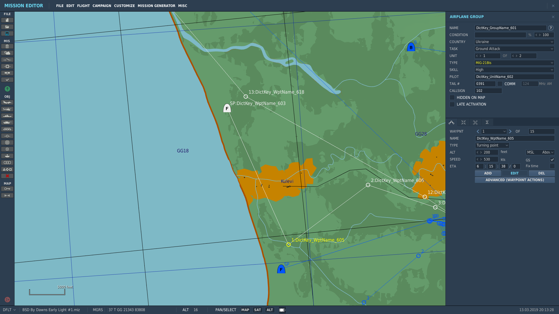Open the DFLT dropdown in status bar
This screenshot has height=314, width=559.
9,310
